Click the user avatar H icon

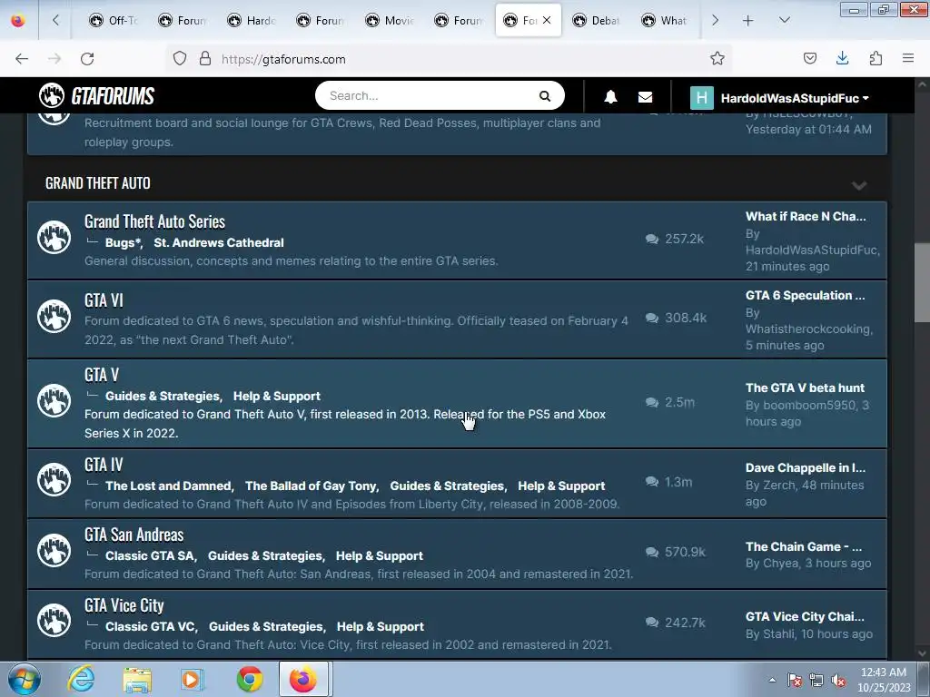tap(702, 98)
